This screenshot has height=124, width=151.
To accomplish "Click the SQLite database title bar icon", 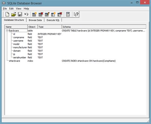I will point(4,3).
